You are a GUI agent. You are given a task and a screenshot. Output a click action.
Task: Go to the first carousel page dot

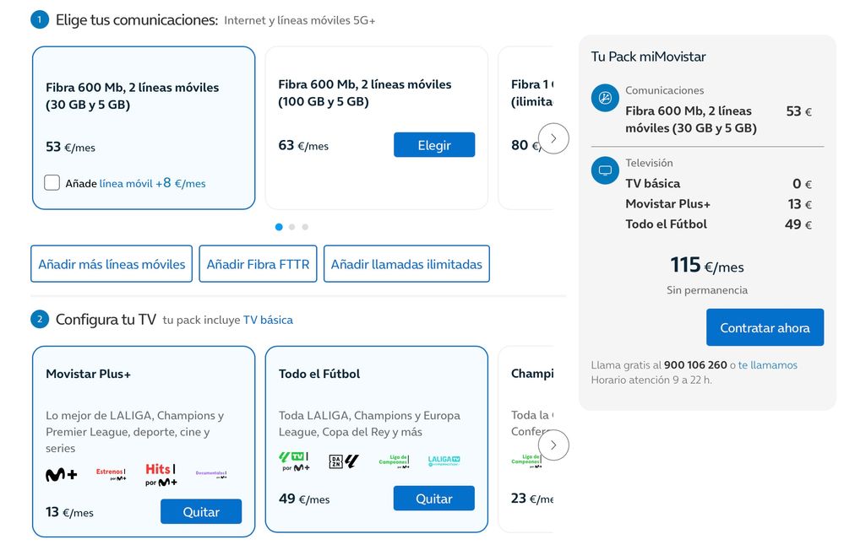click(279, 227)
